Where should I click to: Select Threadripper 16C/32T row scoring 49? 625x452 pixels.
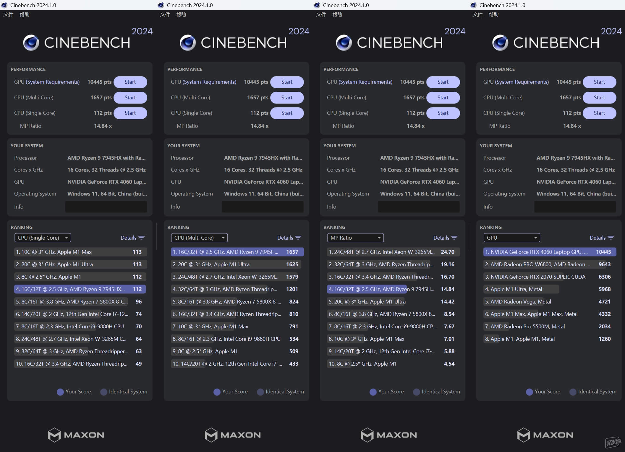point(80,364)
